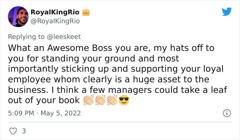Click the words "Awesome Boss" in tweet
240x140 pixels.
pyautogui.click(x=80, y=48)
